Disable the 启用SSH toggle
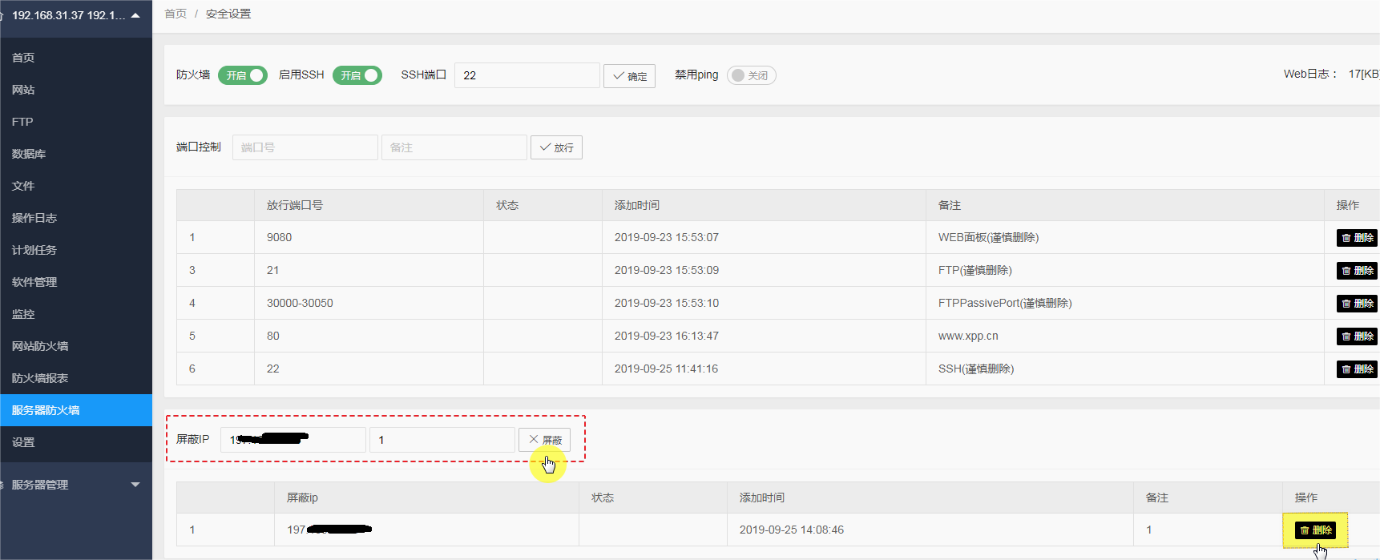The height and width of the screenshot is (560, 1380). 357,75
